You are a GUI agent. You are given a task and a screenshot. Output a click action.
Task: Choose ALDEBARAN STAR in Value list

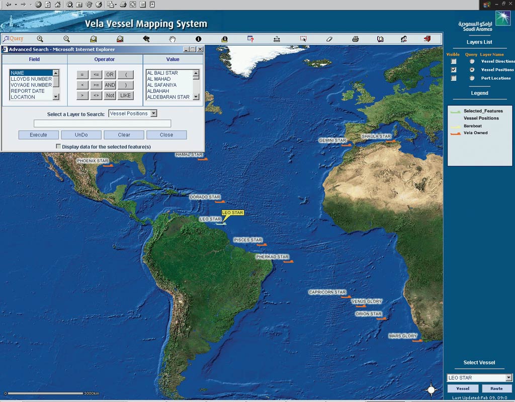click(169, 97)
